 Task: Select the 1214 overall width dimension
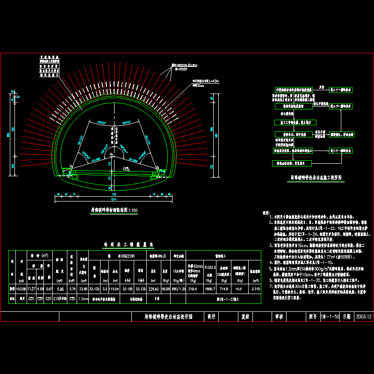pos(114,201)
